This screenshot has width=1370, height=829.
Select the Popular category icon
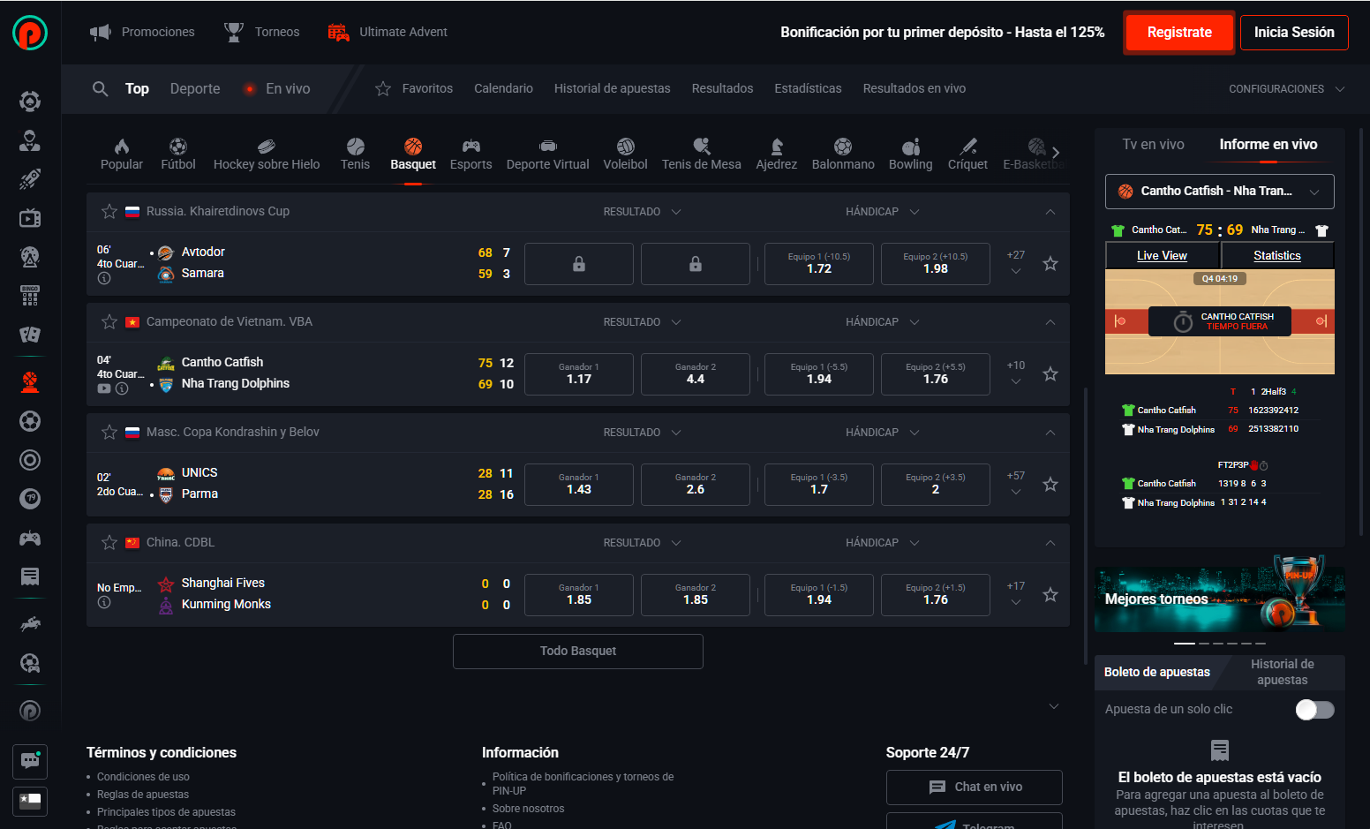pyautogui.click(x=122, y=154)
